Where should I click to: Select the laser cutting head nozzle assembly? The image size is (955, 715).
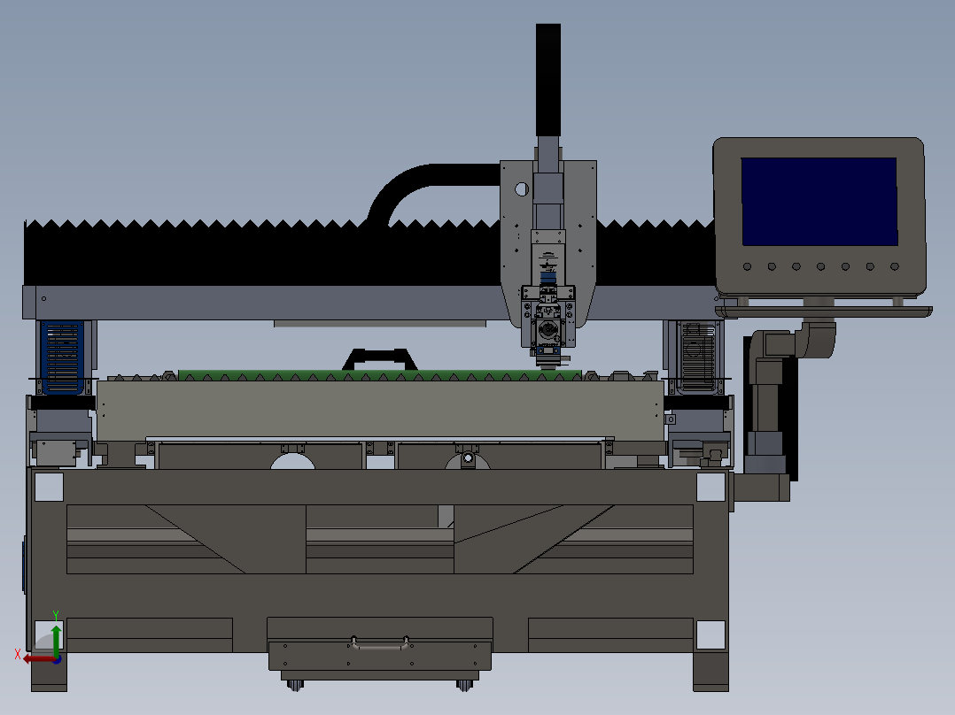point(548,326)
